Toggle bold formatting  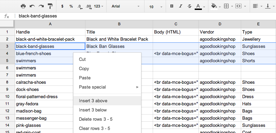[172, 6]
